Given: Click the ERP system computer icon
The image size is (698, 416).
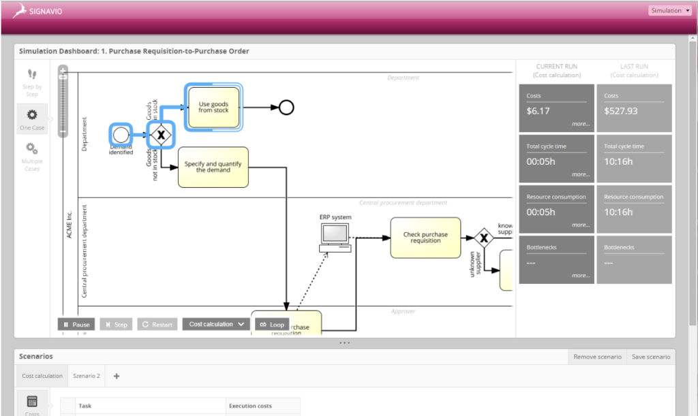Looking at the screenshot, I should click(x=335, y=238).
